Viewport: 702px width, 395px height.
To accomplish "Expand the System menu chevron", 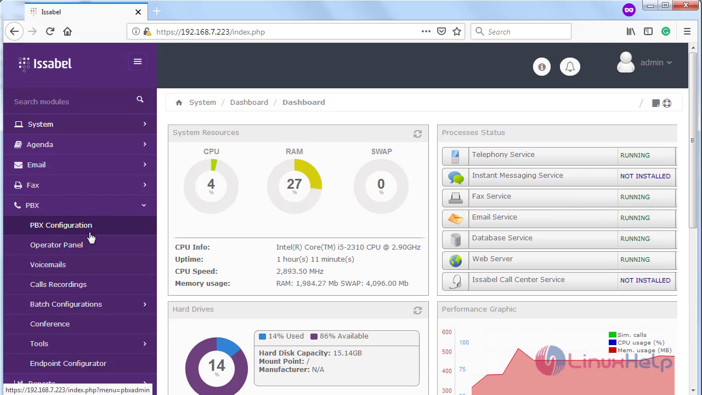I will (x=145, y=124).
